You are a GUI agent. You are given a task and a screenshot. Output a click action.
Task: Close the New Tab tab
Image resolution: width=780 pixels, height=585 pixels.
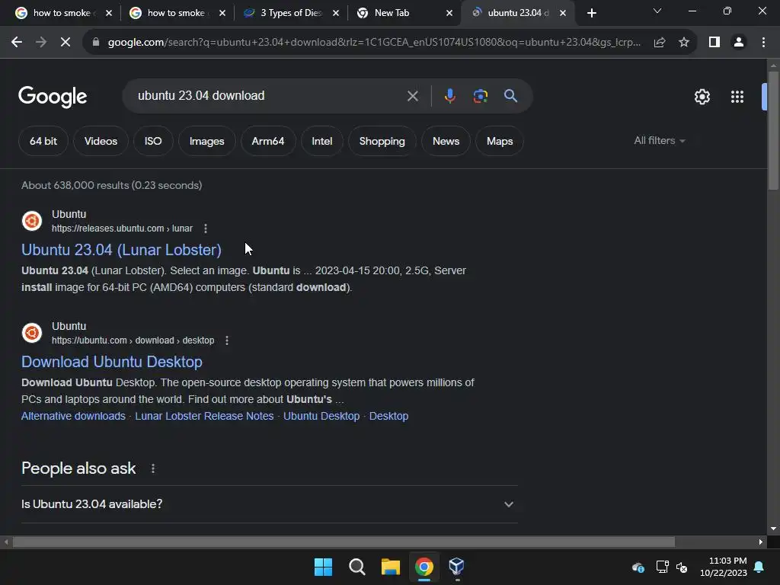[x=449, y=14]
